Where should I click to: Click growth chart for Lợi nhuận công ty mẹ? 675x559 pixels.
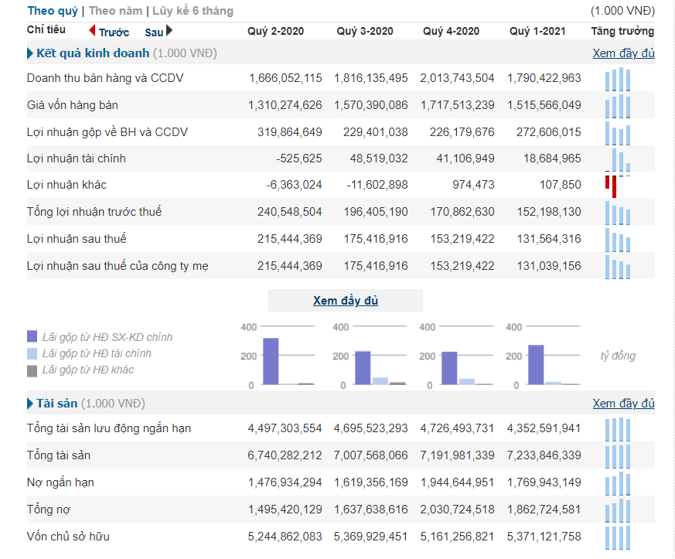pos(618,268)
